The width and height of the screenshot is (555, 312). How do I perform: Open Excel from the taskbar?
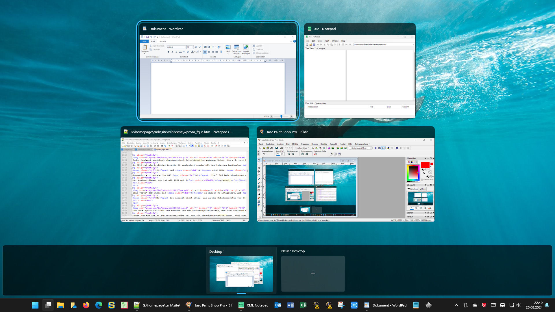pyautogui.click(x=303, y=305)
